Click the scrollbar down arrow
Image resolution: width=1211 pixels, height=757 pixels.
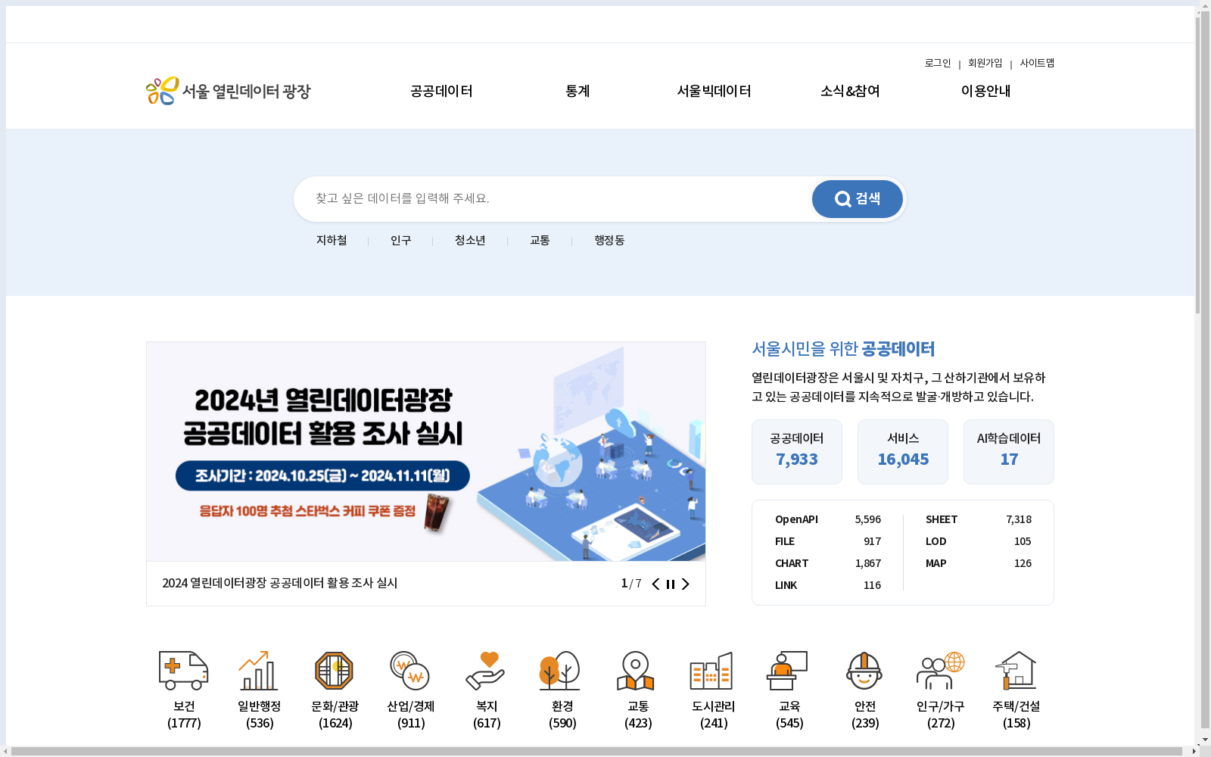pyautogui.click(x=1203, y=740)
